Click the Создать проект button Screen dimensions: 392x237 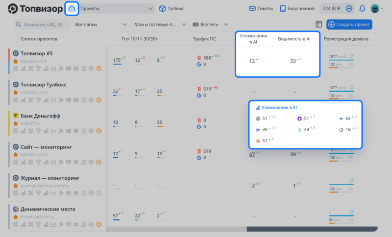coord(349,24)
